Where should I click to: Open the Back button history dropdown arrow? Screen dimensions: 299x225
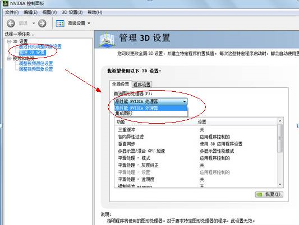34,24
